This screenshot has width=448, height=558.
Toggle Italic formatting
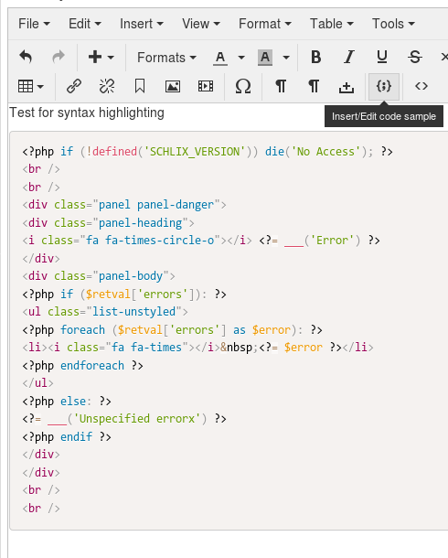(x=349, y=57)
